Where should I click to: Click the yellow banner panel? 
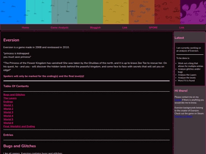point(116,12)
